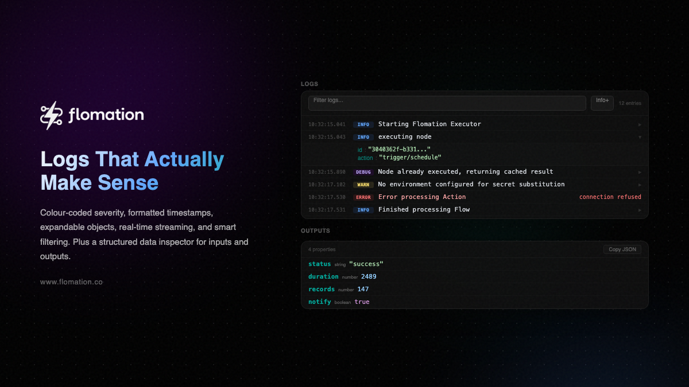Select the records 147 output row
The width and height of the screenshot is (689, 387).
pyautogui.click(x=475, y=289)
